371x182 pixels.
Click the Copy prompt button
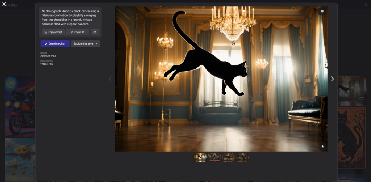click(53, 32)
